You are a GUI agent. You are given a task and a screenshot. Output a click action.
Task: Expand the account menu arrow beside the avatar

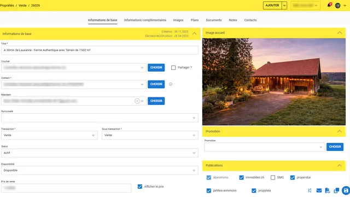345,5
